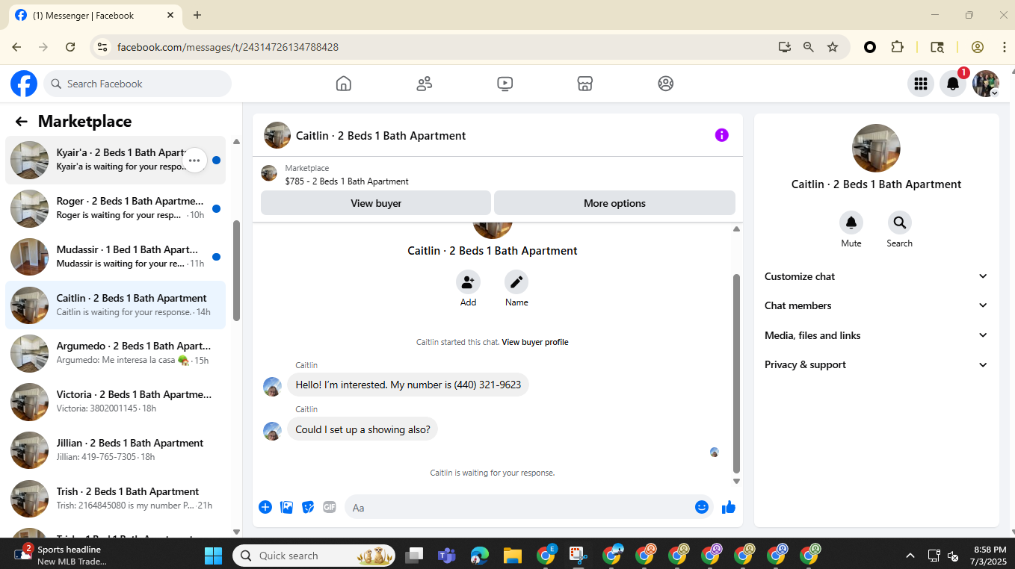
Task: Open the notifications bell
Action: [x=953, y=84]
